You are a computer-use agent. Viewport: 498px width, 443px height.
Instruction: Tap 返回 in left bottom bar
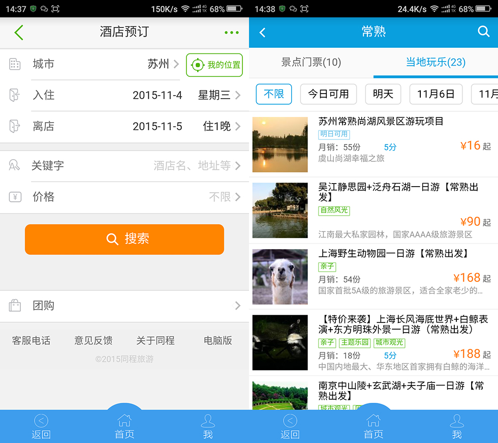point(41,427)
